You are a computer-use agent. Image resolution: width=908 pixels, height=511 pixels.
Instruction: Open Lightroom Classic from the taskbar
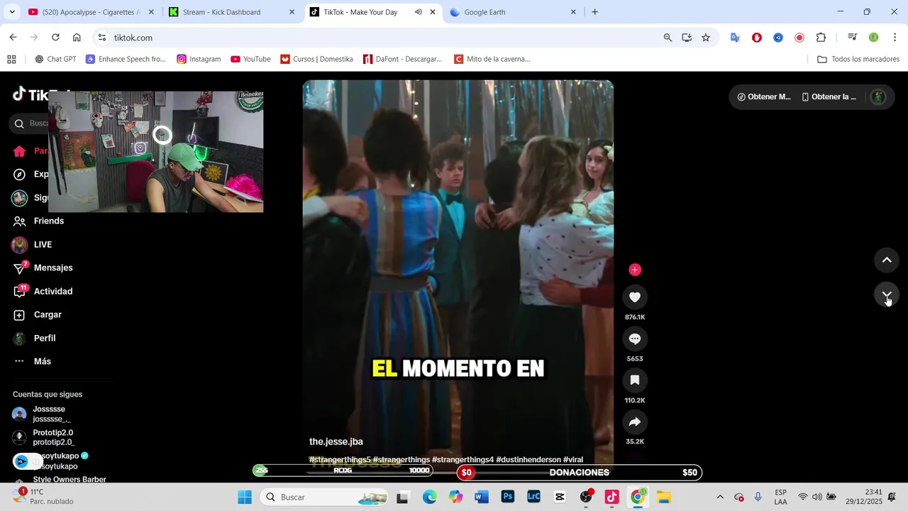tap(533, 497)
